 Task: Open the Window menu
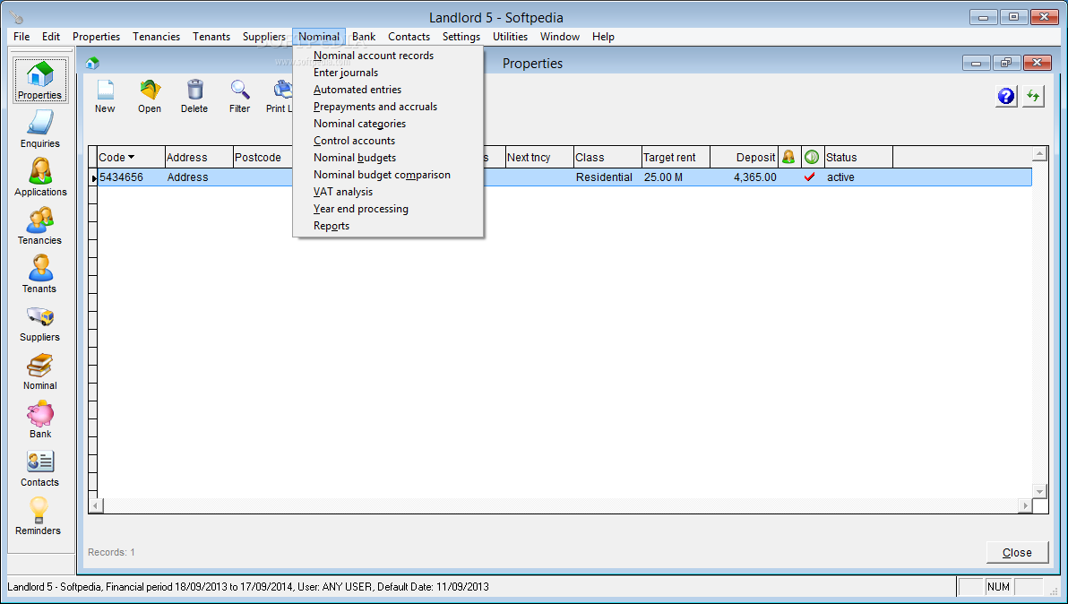click(x=560, y=37)
